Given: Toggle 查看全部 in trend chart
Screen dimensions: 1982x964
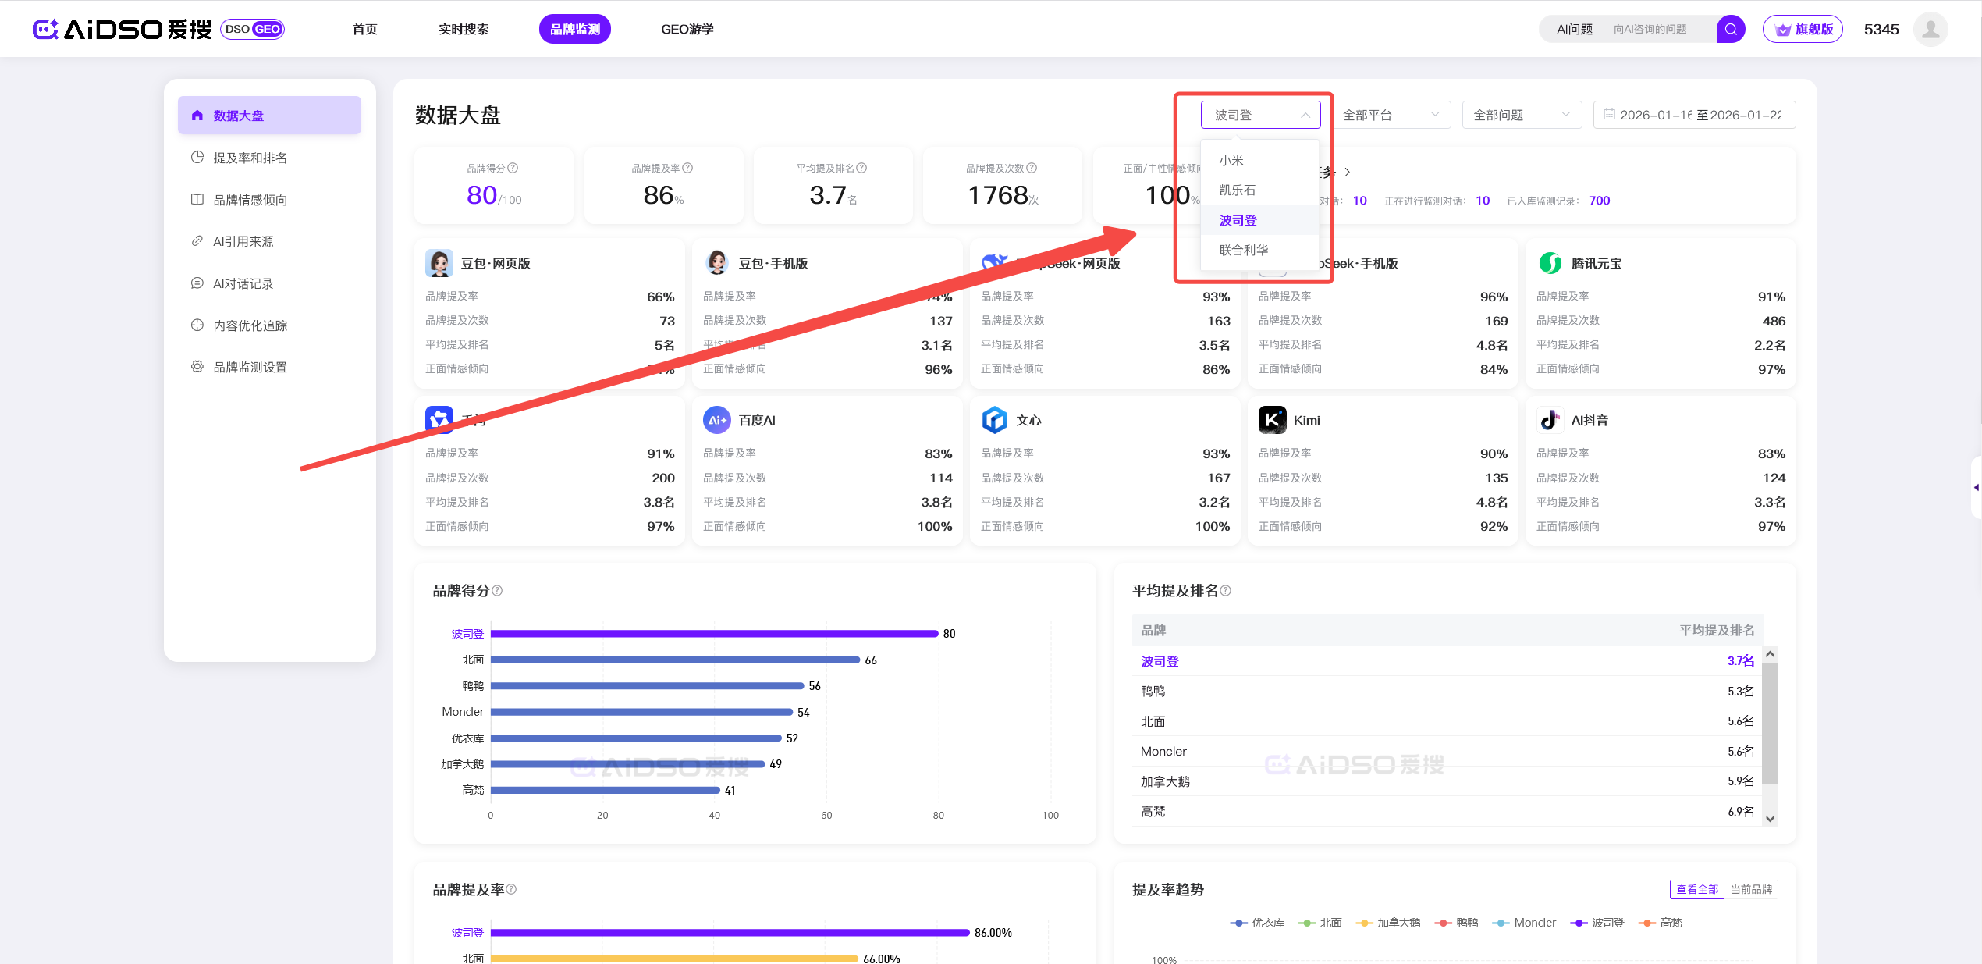Looking at the screenshot, I should coord(1696,889).
